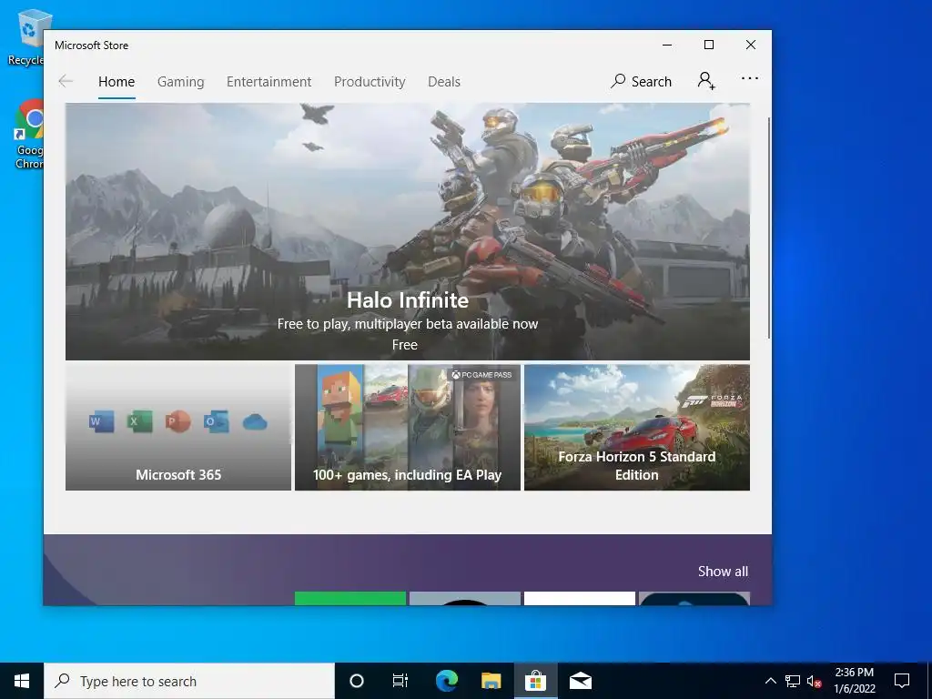The image size is (932, 699).
Task: Open the Store Search magnifier
Action: click(x=641, y=81)
